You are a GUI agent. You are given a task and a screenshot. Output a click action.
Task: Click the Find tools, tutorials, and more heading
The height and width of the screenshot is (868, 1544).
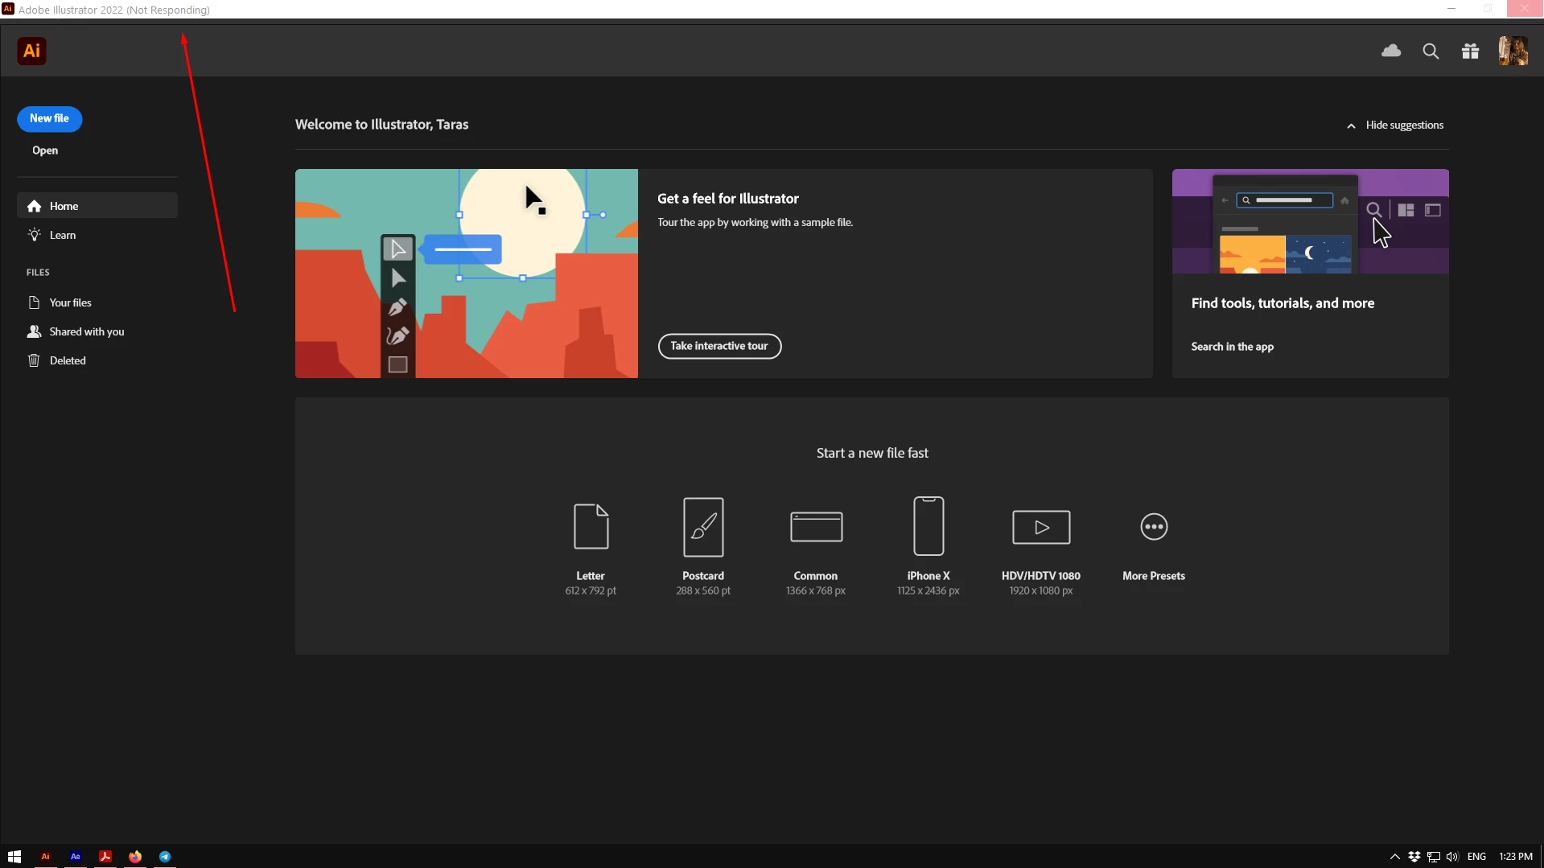tap(1283, 303)
